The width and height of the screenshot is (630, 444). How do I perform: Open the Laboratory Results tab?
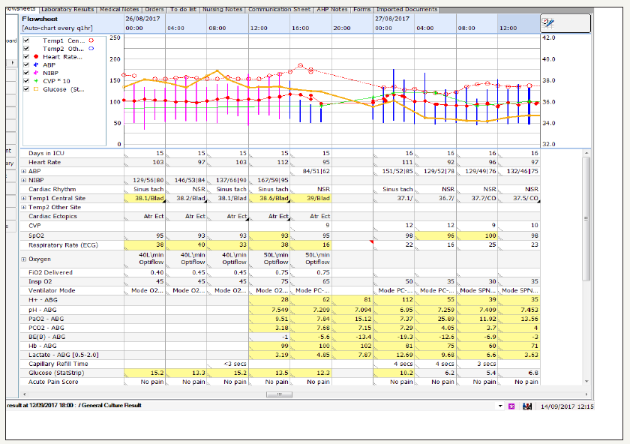tap(67, 10)
